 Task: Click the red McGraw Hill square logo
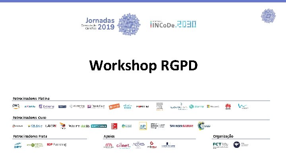114,126
